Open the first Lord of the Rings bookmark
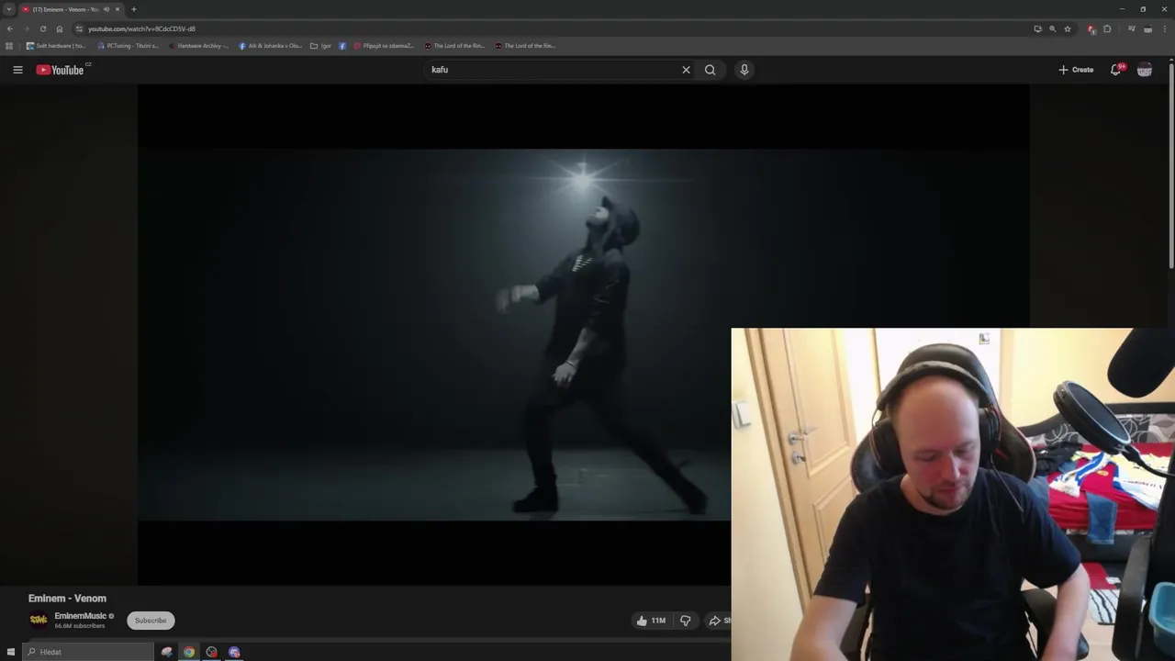This screenshot has height=661, width=1175. tap(453, 45)
